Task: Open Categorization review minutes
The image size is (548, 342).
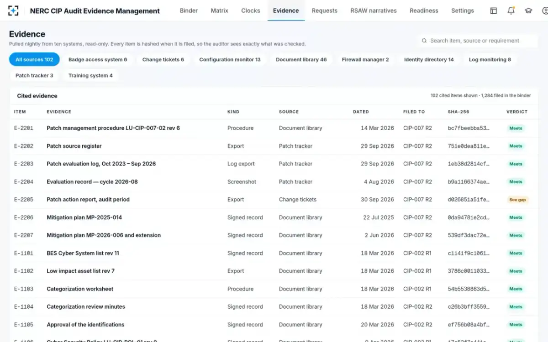Action: click(86, 306)
